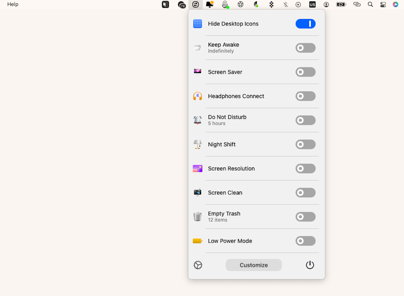Open Spotlight search from the menu bar
This screenshot has width=404, height=296.
(370, 4)
